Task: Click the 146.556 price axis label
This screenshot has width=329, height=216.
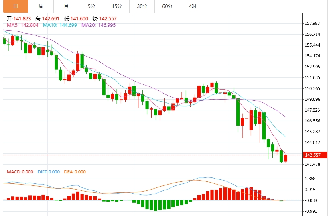Action: pyautogui.click(x=312, y=121)
